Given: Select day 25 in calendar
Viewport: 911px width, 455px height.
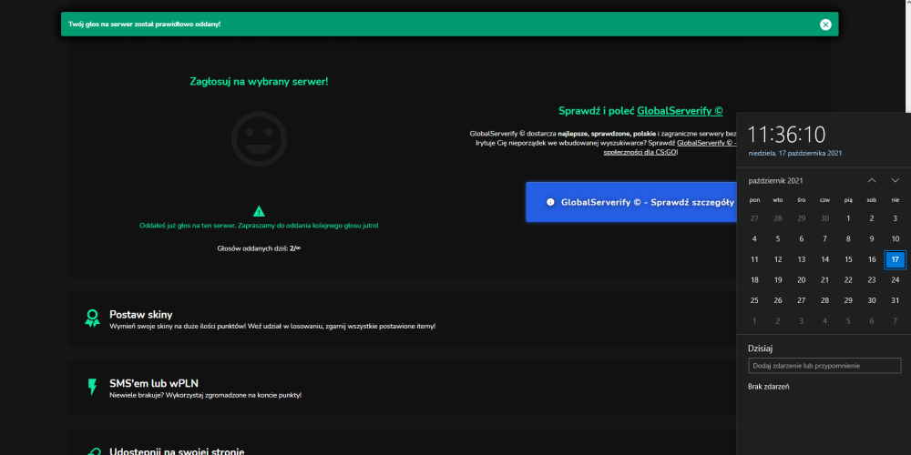Looking at the screenshot, I should tap(754, 300).
